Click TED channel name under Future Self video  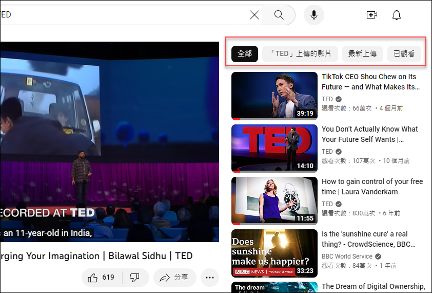point(327,152)
